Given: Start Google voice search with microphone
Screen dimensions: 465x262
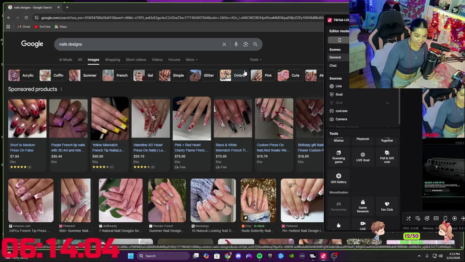Looking at the screenshot, I should tap(236, 44).
